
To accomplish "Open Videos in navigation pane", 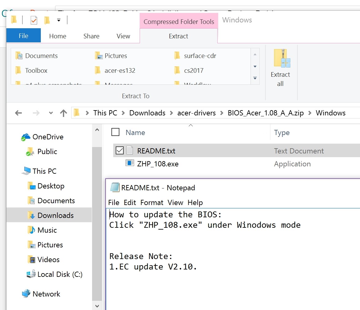I will pos(43,259).
